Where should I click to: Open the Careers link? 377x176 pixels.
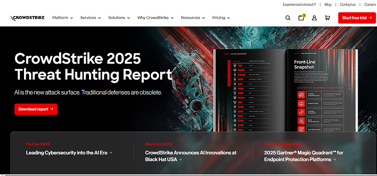(x=370, y=4)
